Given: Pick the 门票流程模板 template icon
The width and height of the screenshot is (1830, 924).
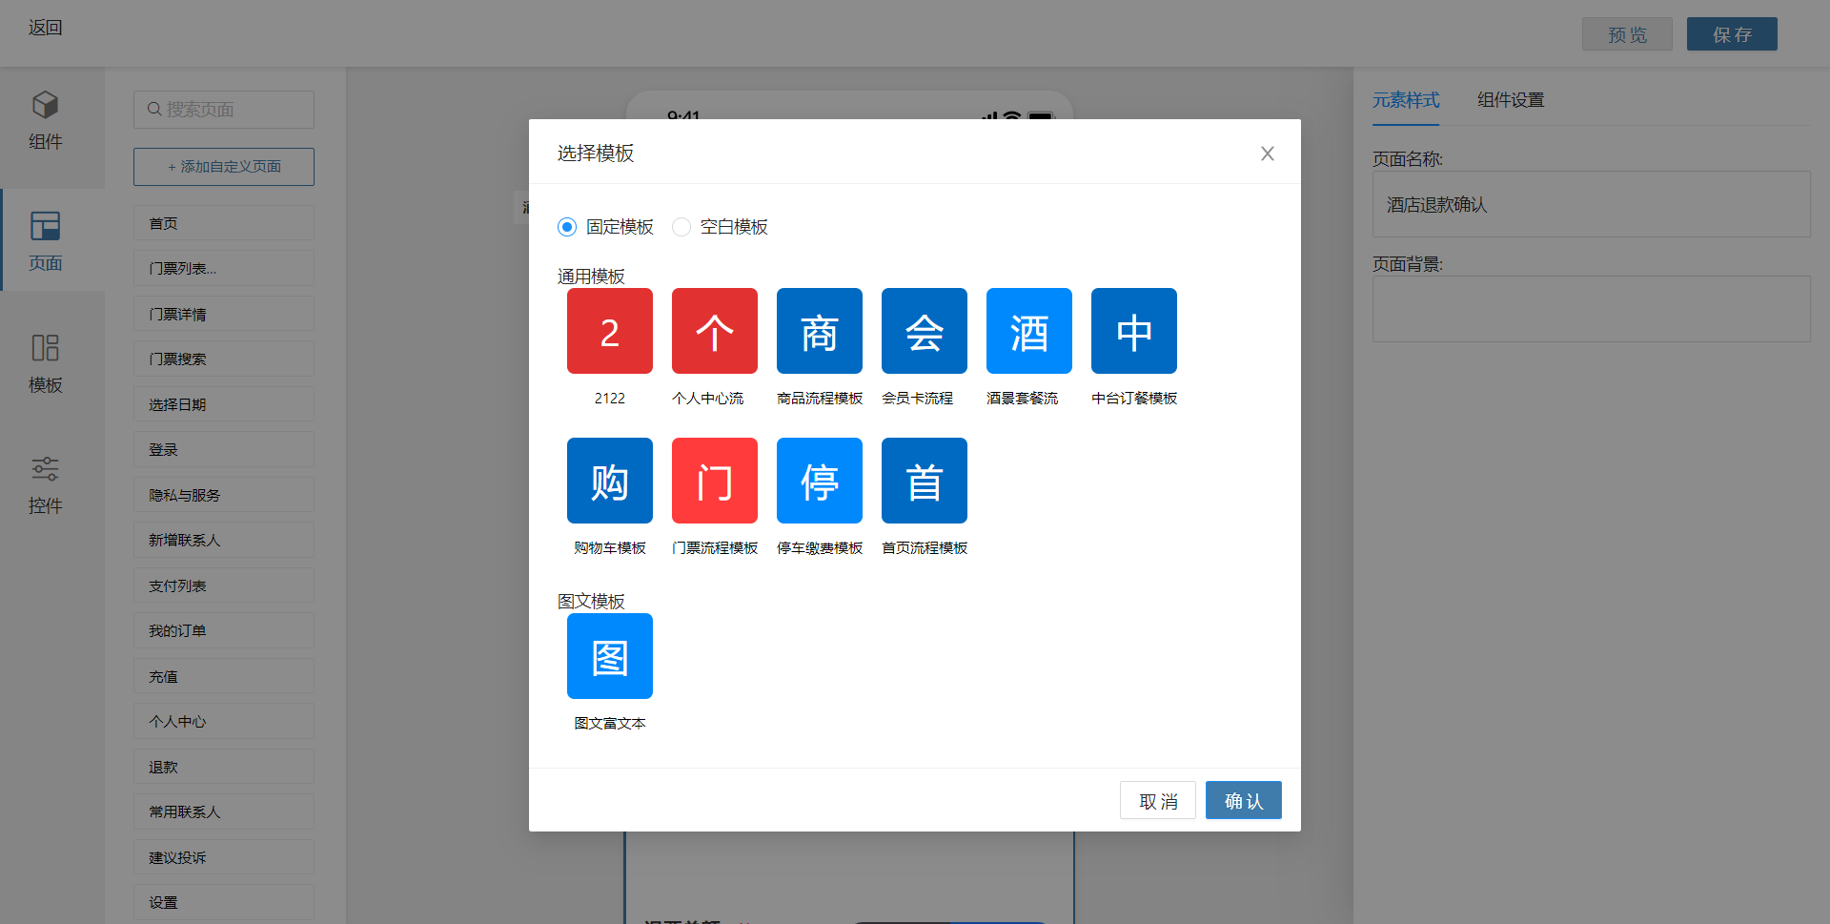Looking at the screenshot, I should (715, 481).
